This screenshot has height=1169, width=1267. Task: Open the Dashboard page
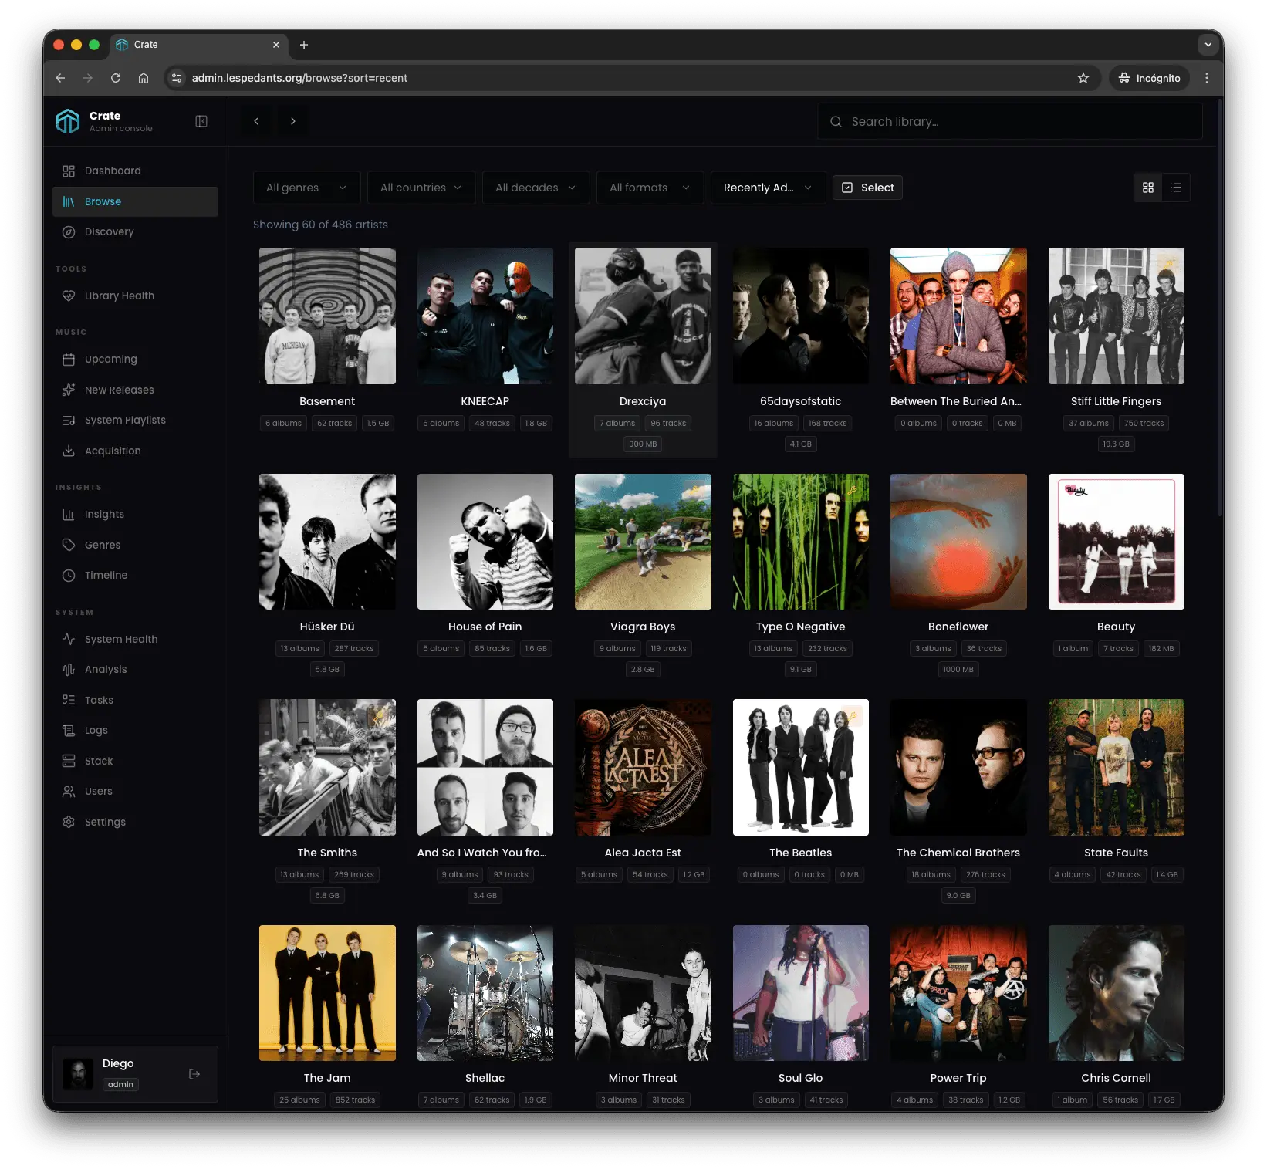pyautogui.click(x=135, y=171)
